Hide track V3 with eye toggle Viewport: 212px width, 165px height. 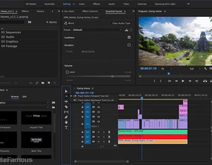[x=98, y=112]
